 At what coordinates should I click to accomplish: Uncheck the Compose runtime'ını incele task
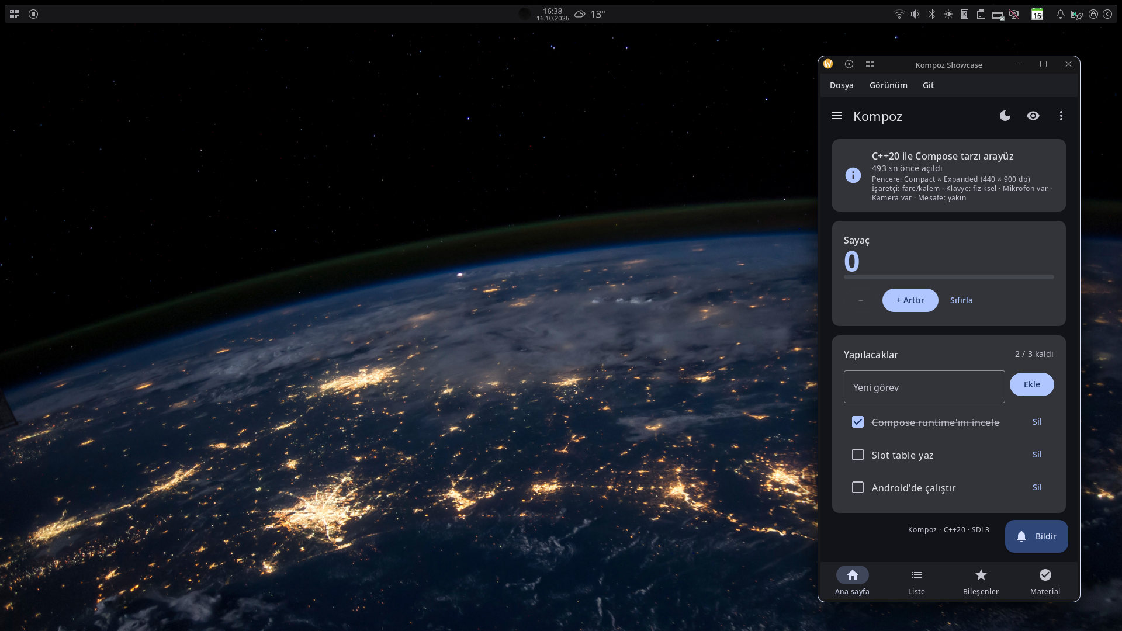[858, 422]
